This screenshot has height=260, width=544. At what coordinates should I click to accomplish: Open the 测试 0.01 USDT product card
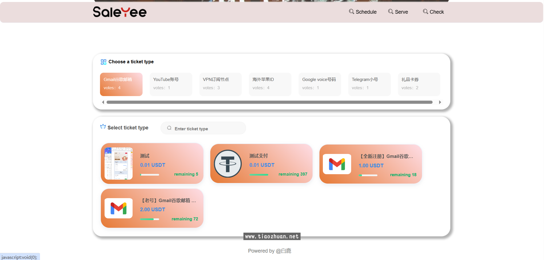[152, 164]
